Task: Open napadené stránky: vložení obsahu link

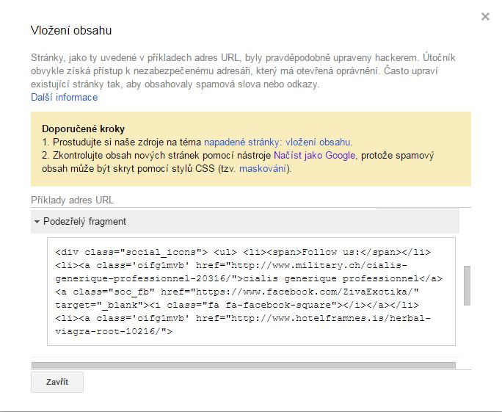Action: pyautogui.click(x=278, y=142)
